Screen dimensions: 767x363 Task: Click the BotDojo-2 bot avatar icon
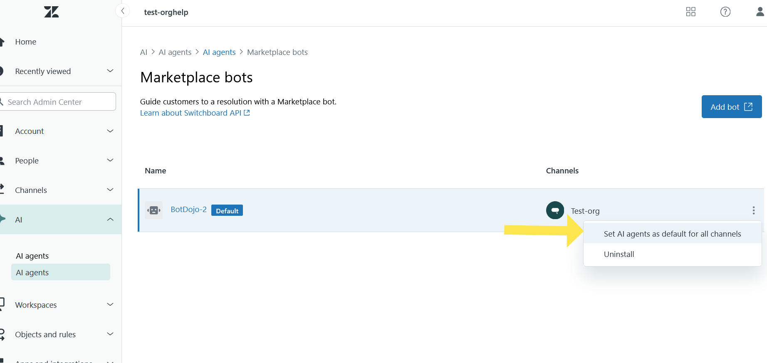click(x=154, y=210)
